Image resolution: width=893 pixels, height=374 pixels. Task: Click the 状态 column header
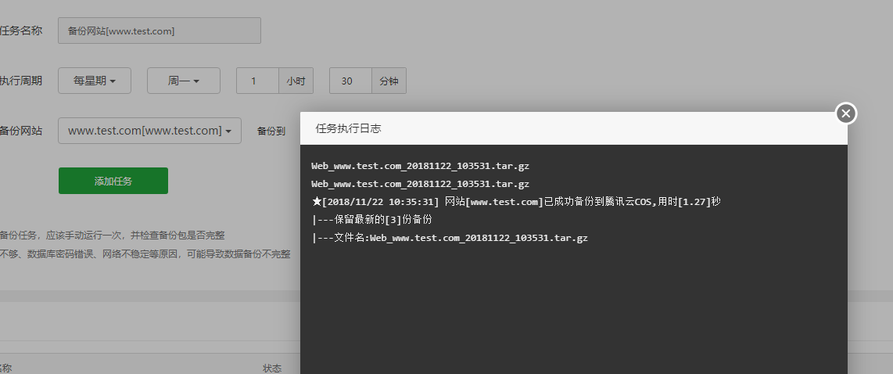[x=272, y=369]
